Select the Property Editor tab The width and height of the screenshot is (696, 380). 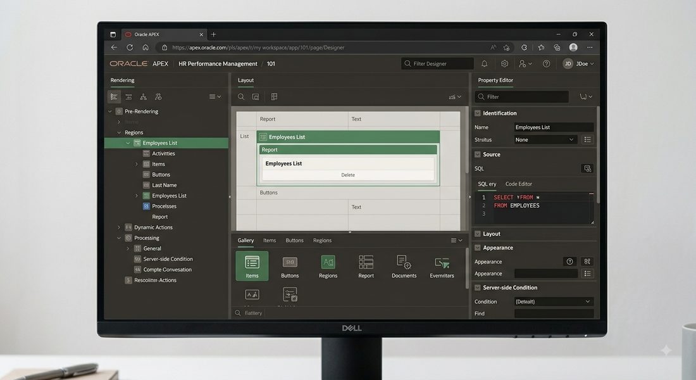pyautogui.click(x=495, y=80)
